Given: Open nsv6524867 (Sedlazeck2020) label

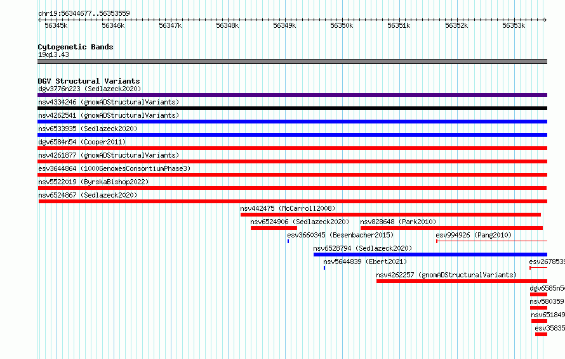Looking at the screenshot, I should pos(88,195).
